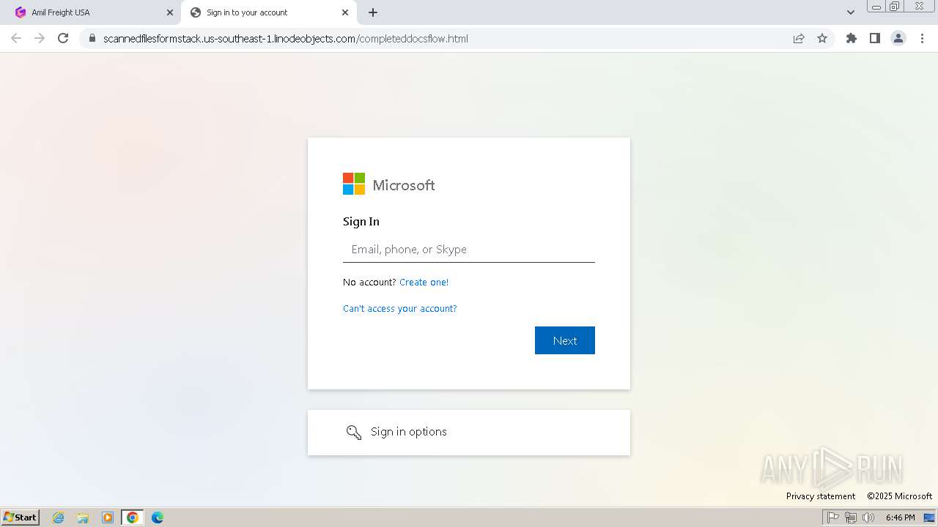Click the lock site info icon
The height and width of the screenshot is (527, 938).
click(92, 38)
